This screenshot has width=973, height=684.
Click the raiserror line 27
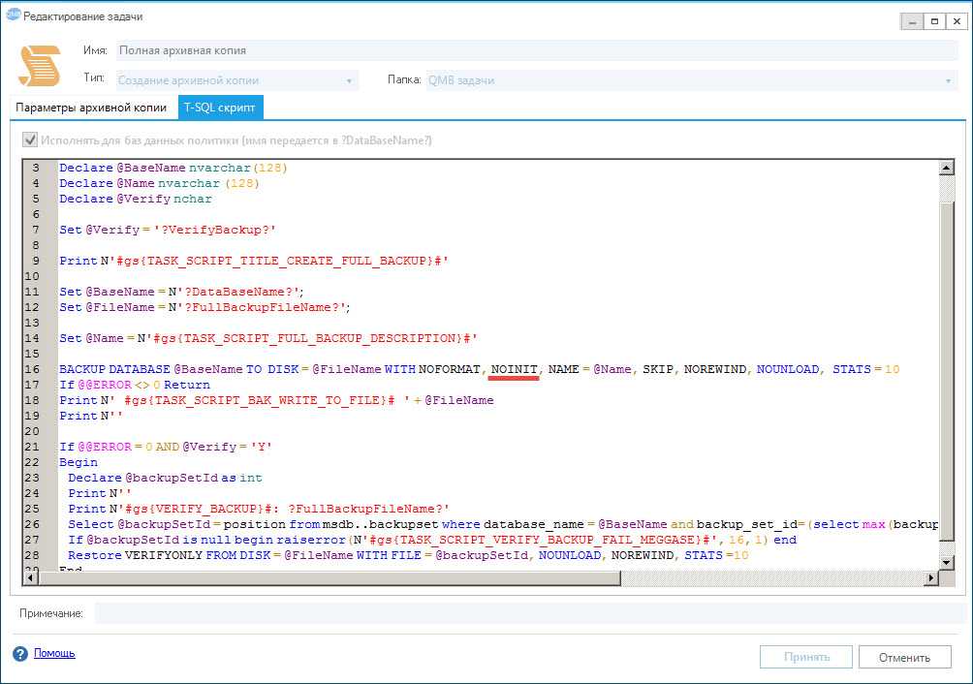tap(432, 540)
